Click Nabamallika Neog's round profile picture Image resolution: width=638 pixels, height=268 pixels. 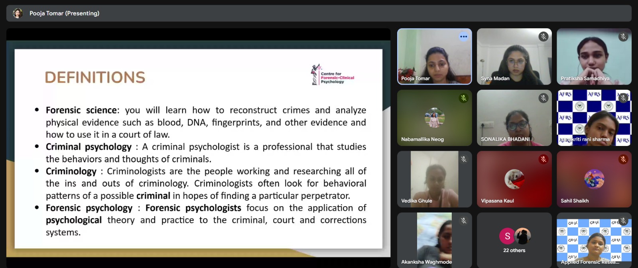(x=435, y=118)
